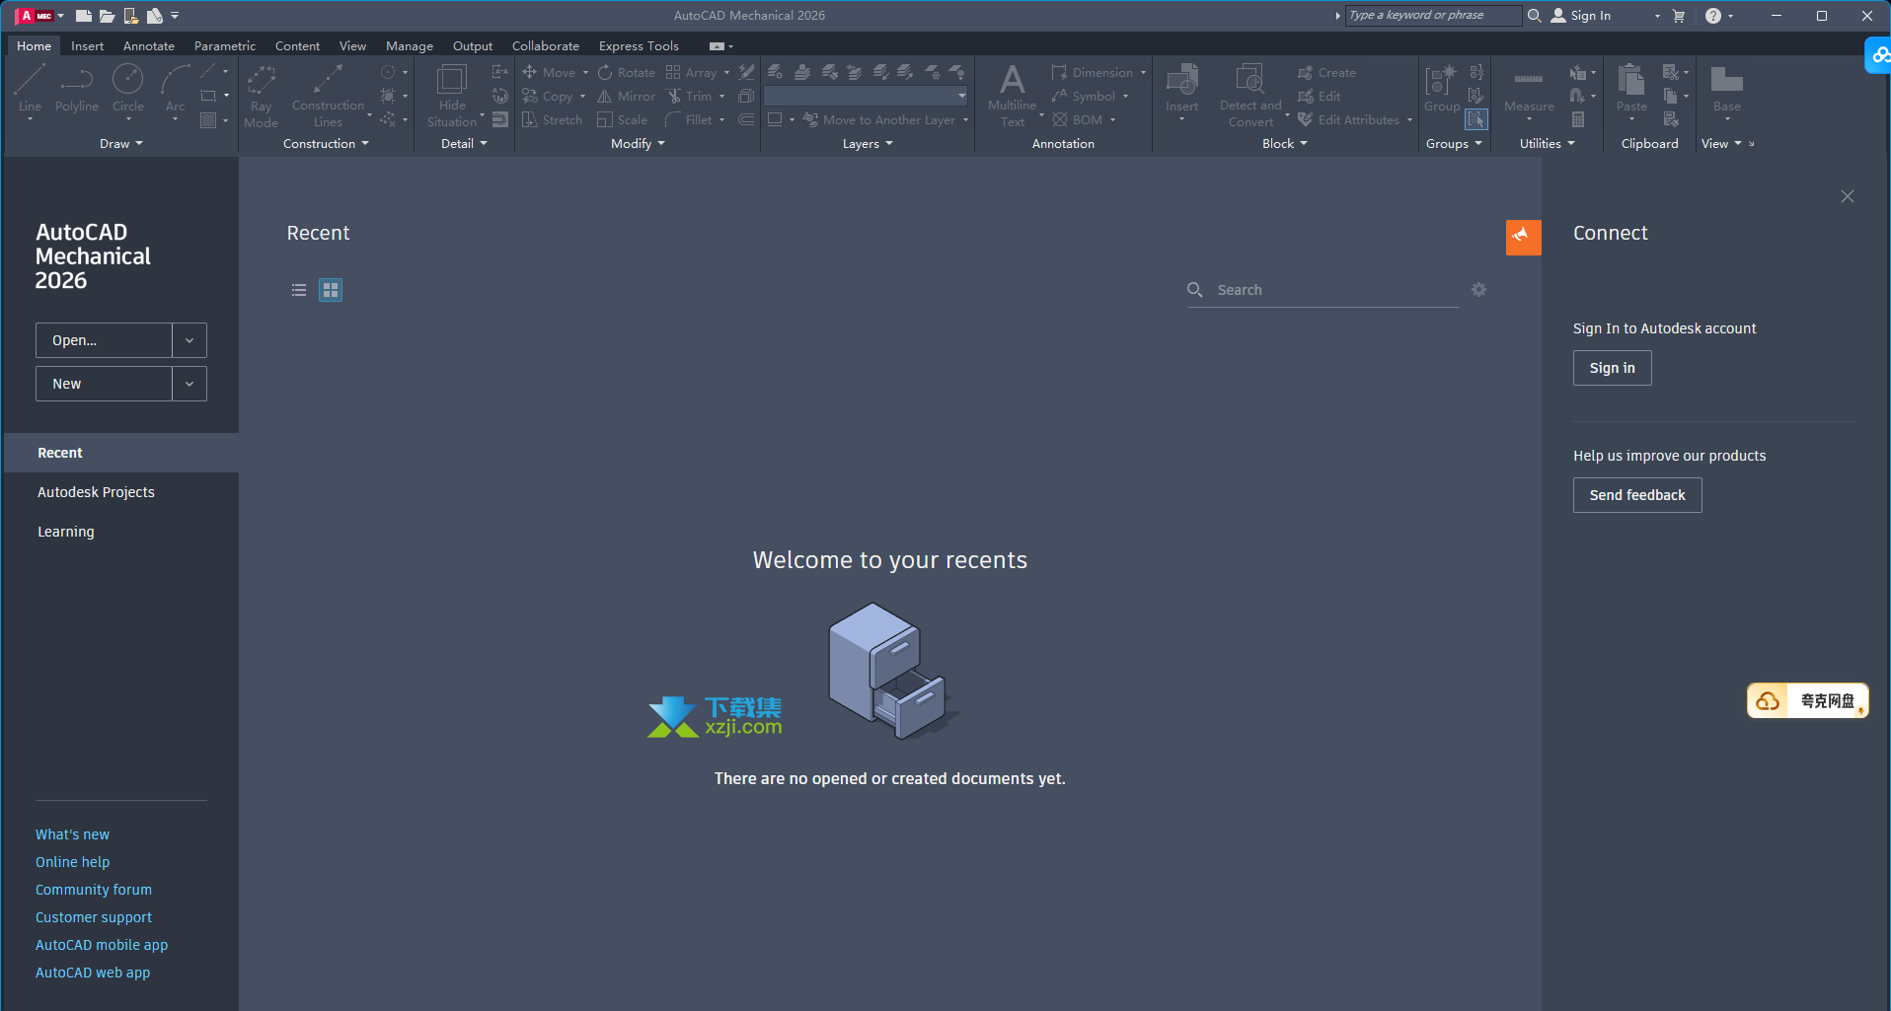1891x1011 pixels.
Task: Expand the Utilities panel
Action: (x=1547, y=143)
